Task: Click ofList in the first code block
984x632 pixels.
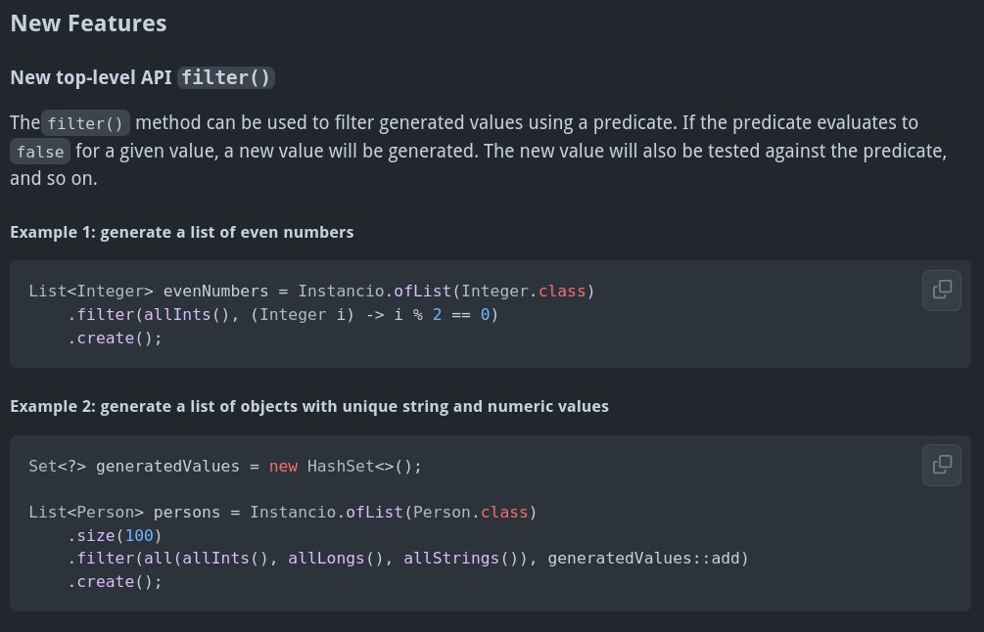Action: [422, 291]
